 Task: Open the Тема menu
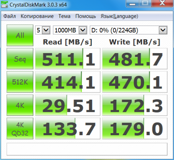(64, 16)
